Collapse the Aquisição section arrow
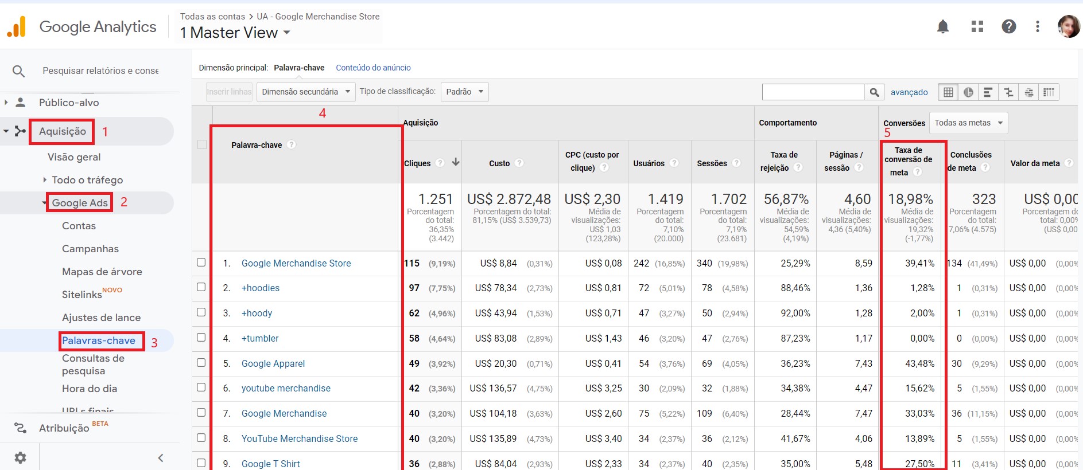 point(6,131)
